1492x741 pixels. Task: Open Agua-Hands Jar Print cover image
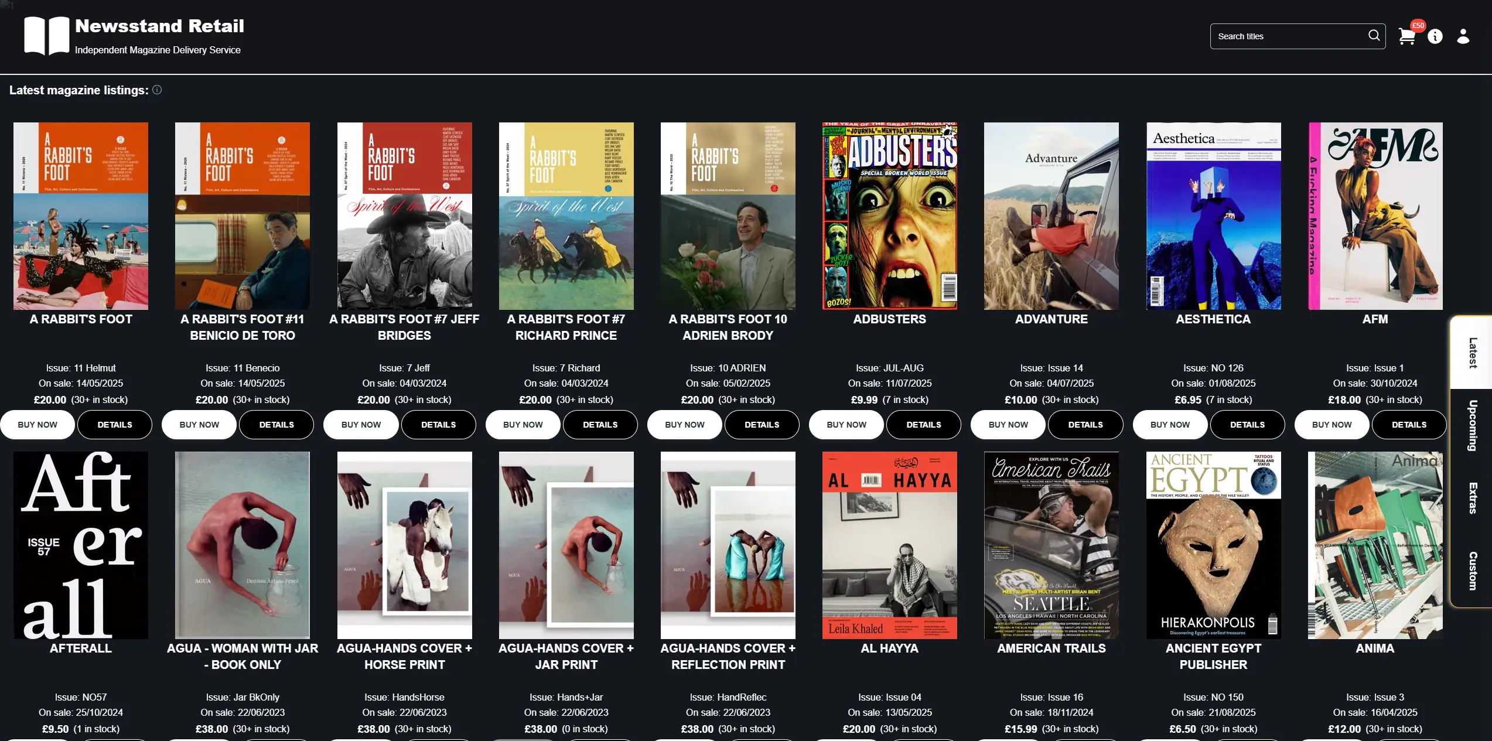(566, 545)
